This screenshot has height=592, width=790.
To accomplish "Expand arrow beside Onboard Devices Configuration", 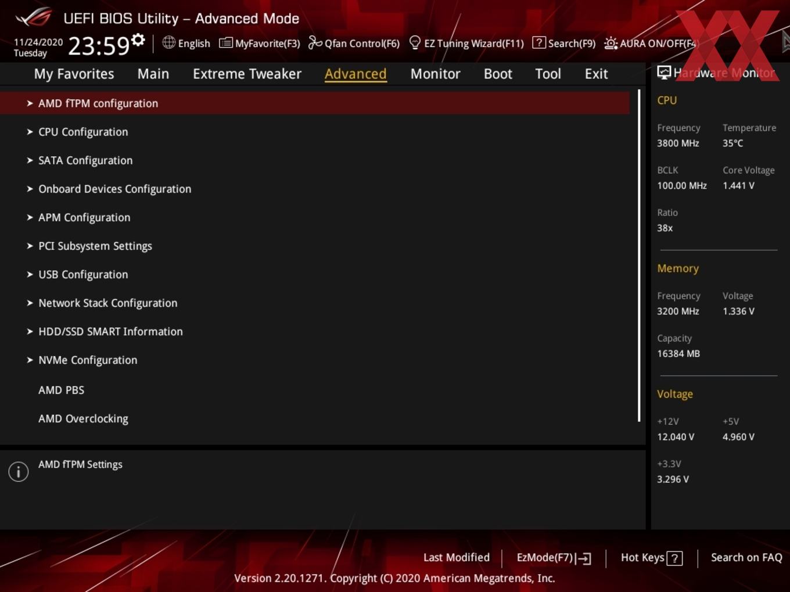I will [x=30, y=189].
